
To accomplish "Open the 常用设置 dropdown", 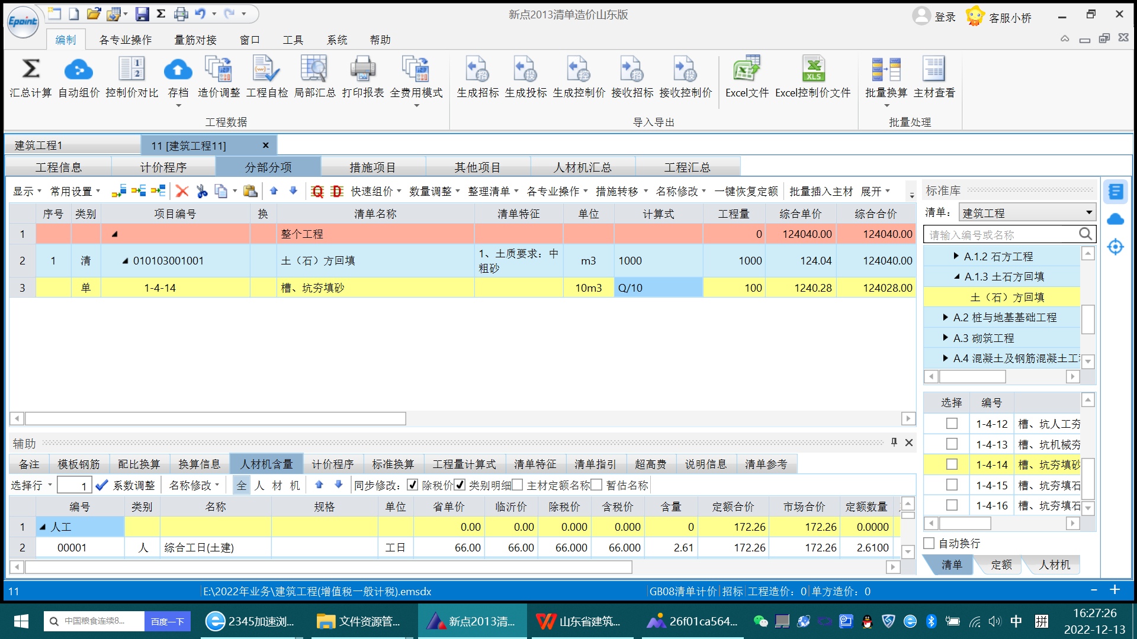I will coord(75,191).
